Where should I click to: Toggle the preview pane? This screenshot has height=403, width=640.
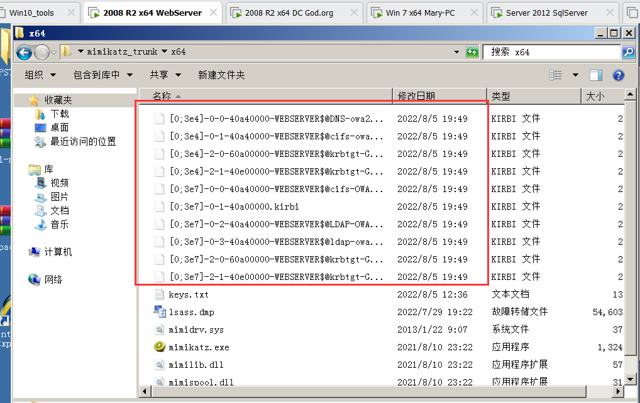[x=595, y=75]
